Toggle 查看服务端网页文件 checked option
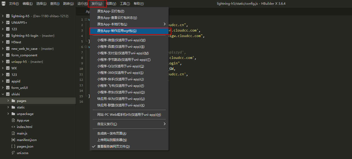This screenshot has width=352, height=159. 113,146
